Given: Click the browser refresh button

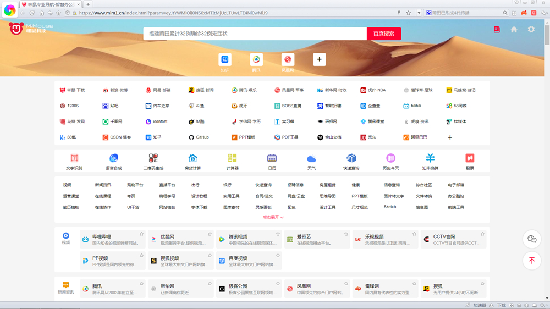Looking at the screenshot, I should click(x=32, y=13).
